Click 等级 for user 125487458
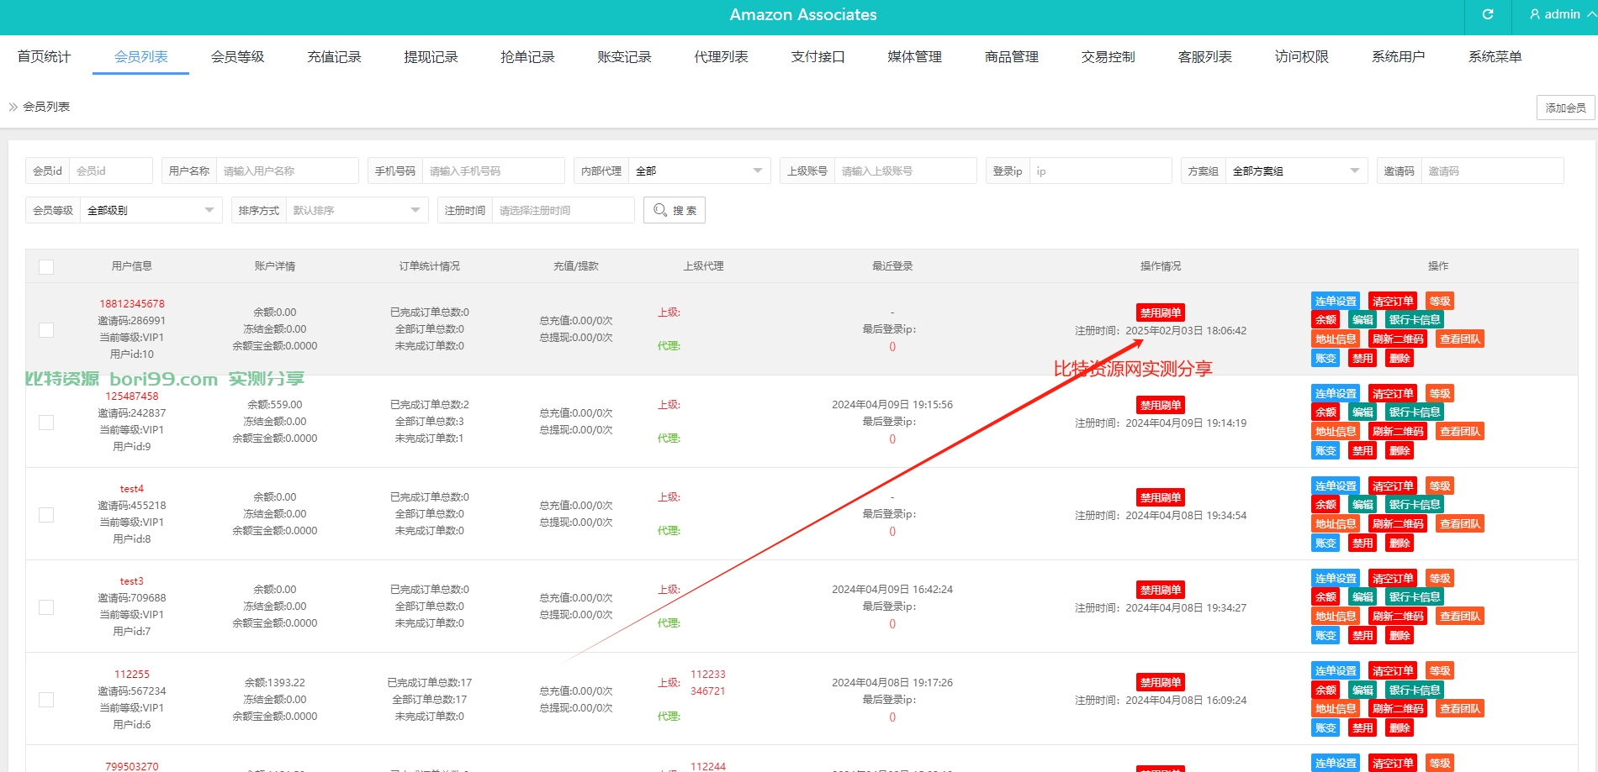Screen dimensions: 1598x772 [x=1440, y=393]
